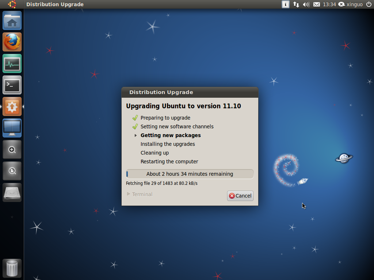The image size is (374, 280).
Task: Click checkmark beside 'Setting new software channels'
Action: point(135,127)
